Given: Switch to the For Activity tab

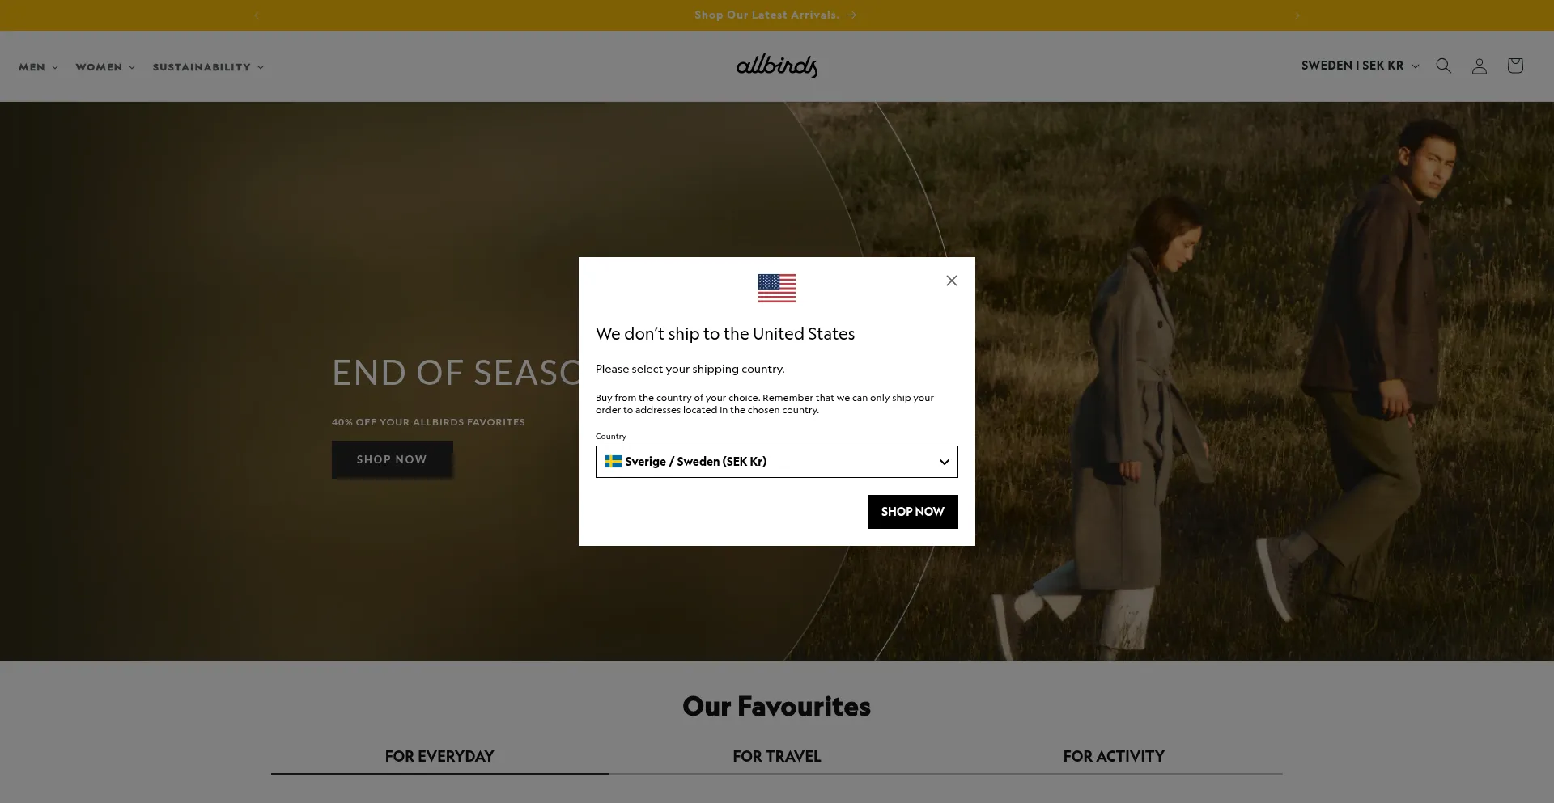Looking at the screenshot, I should (1114, 757).
